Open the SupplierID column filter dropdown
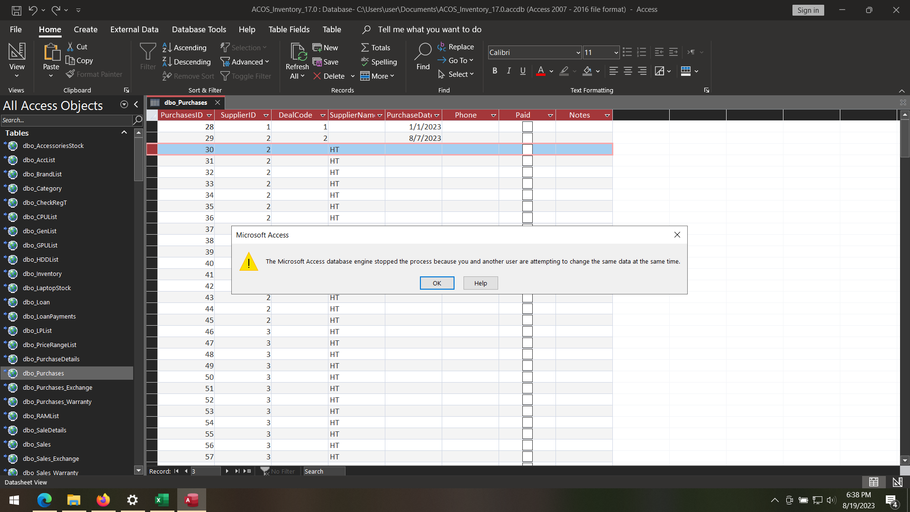 (x=265, y=115)
